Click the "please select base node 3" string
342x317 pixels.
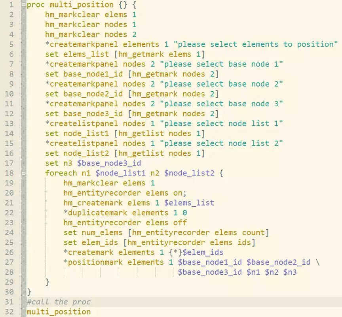pos(223,104)
